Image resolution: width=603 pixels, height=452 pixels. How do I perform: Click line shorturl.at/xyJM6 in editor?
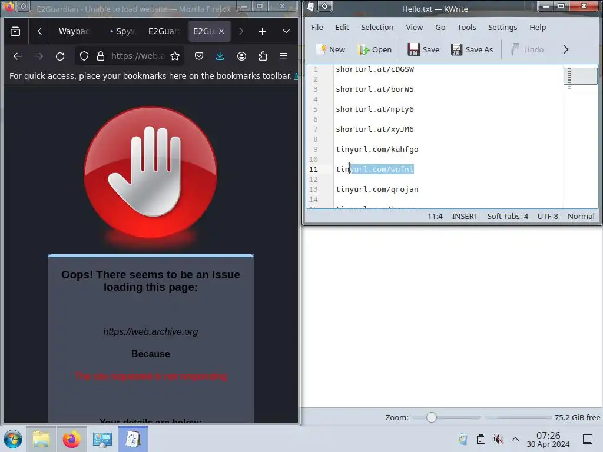375,129
